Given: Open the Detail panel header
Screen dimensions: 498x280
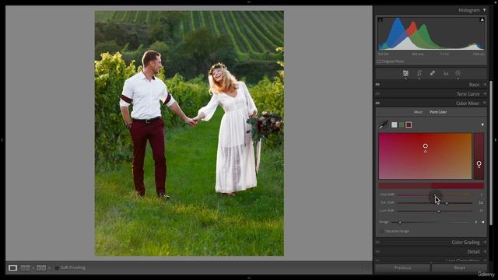Looking at the screenshot, I should click(431, 251).
